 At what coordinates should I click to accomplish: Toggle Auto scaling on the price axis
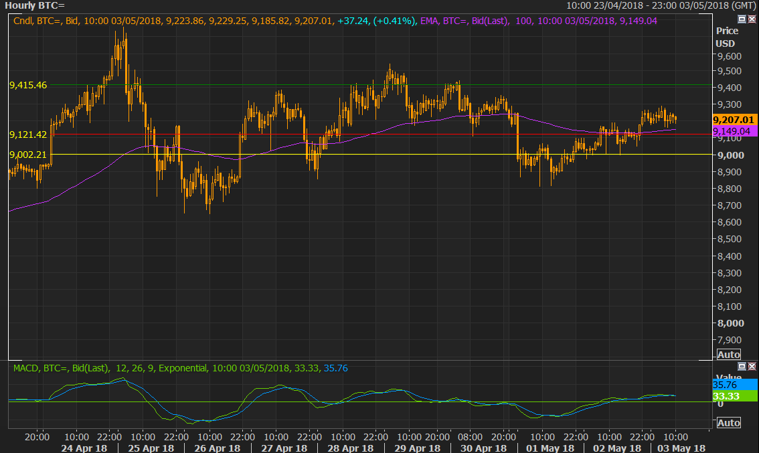[728, 355]
